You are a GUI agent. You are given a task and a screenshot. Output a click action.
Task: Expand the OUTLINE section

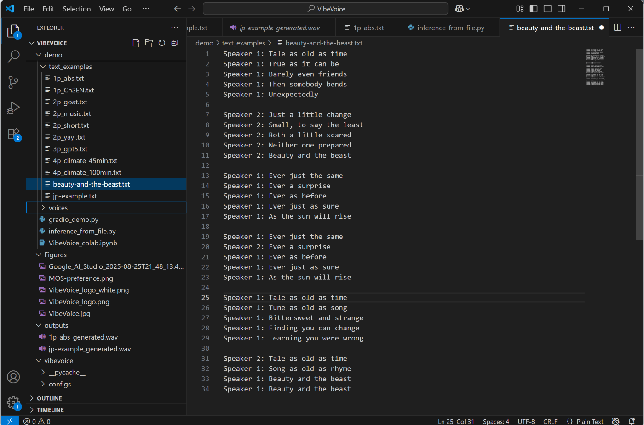(x=106, y=398)
